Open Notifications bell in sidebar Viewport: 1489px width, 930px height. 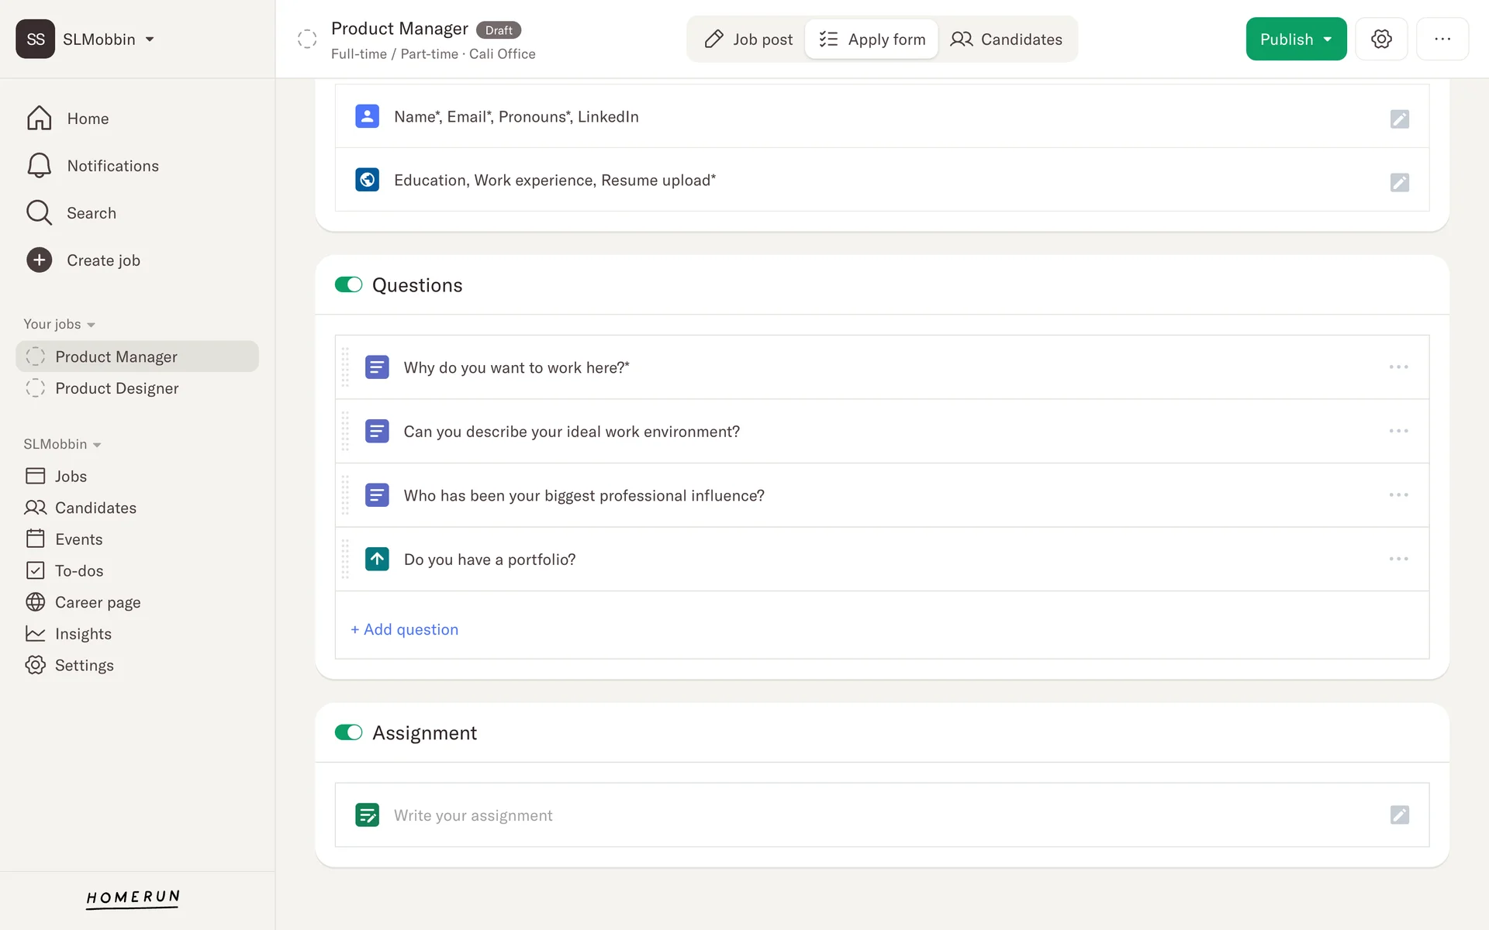click(x=40, y=166)
